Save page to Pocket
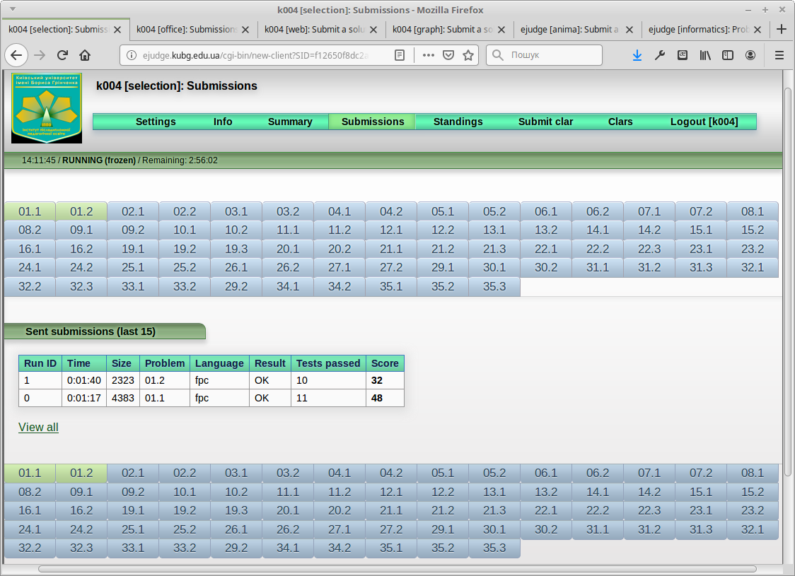The image size is (795, 576). [448, 55]
